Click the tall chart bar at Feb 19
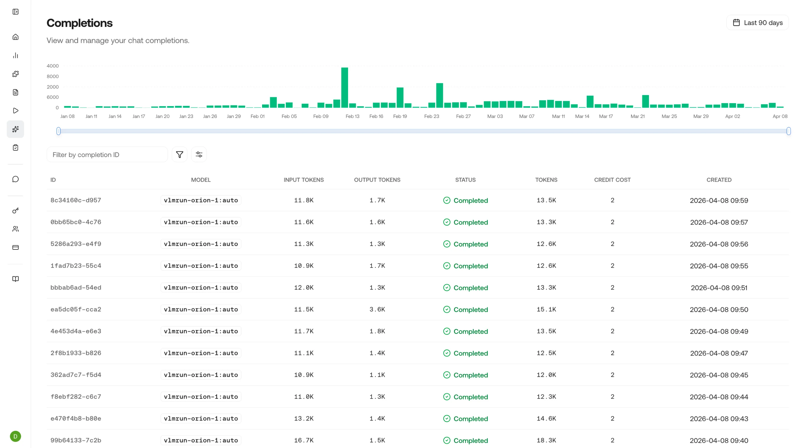804x448 pixels. pos(400,98)
